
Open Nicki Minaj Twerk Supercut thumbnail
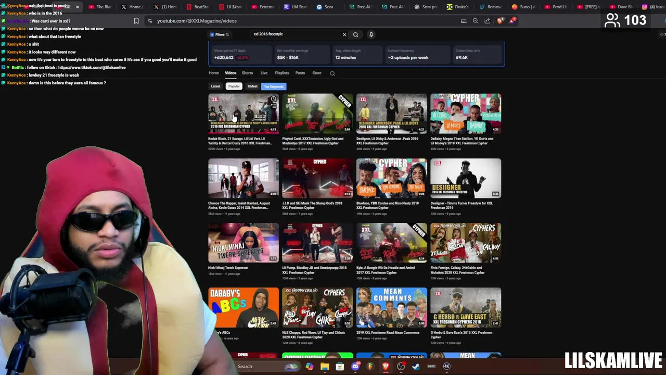(x=244, y=243)
